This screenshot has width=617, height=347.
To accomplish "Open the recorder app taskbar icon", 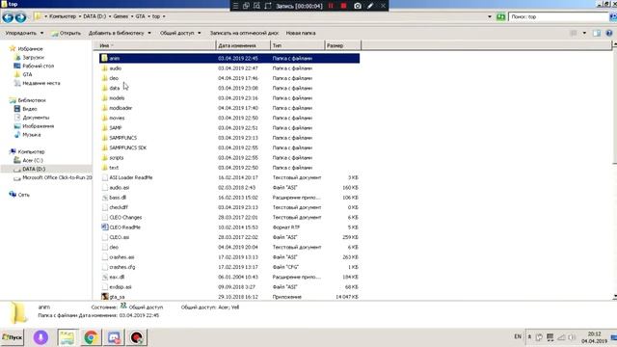I will click(137, 337).
